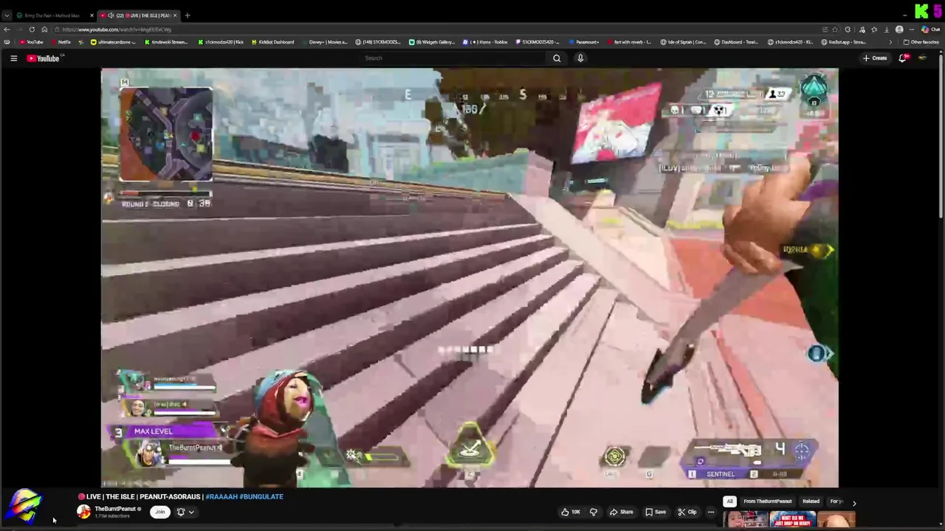The width and height of the screenshot is (945, 531).
Task: Select the From TheBurntPeanut chip
Action: 767,502
